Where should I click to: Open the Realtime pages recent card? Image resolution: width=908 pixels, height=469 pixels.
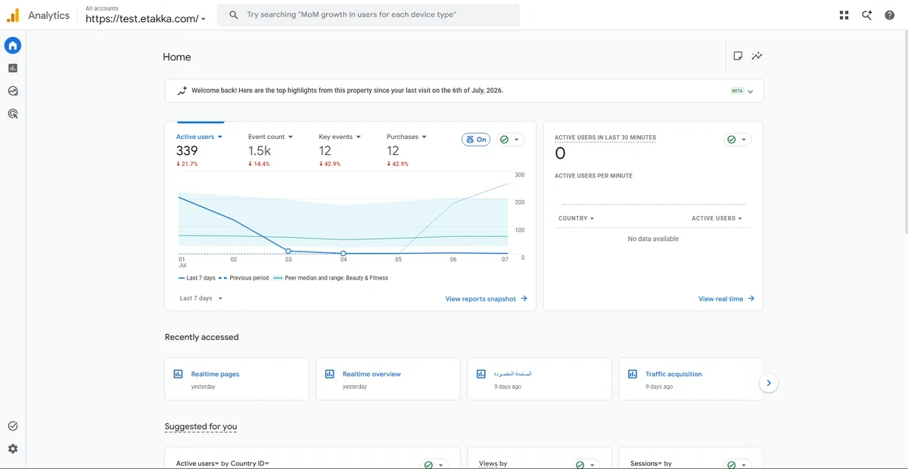(x=237, y=379)
